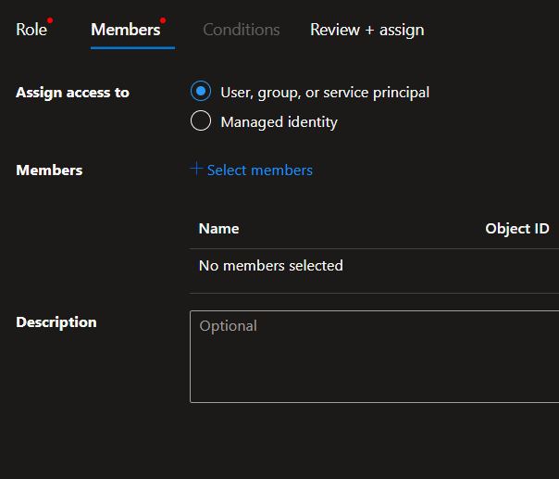Select User, group, or service principal option
559x479 pixels.
(x=201, y=91)
